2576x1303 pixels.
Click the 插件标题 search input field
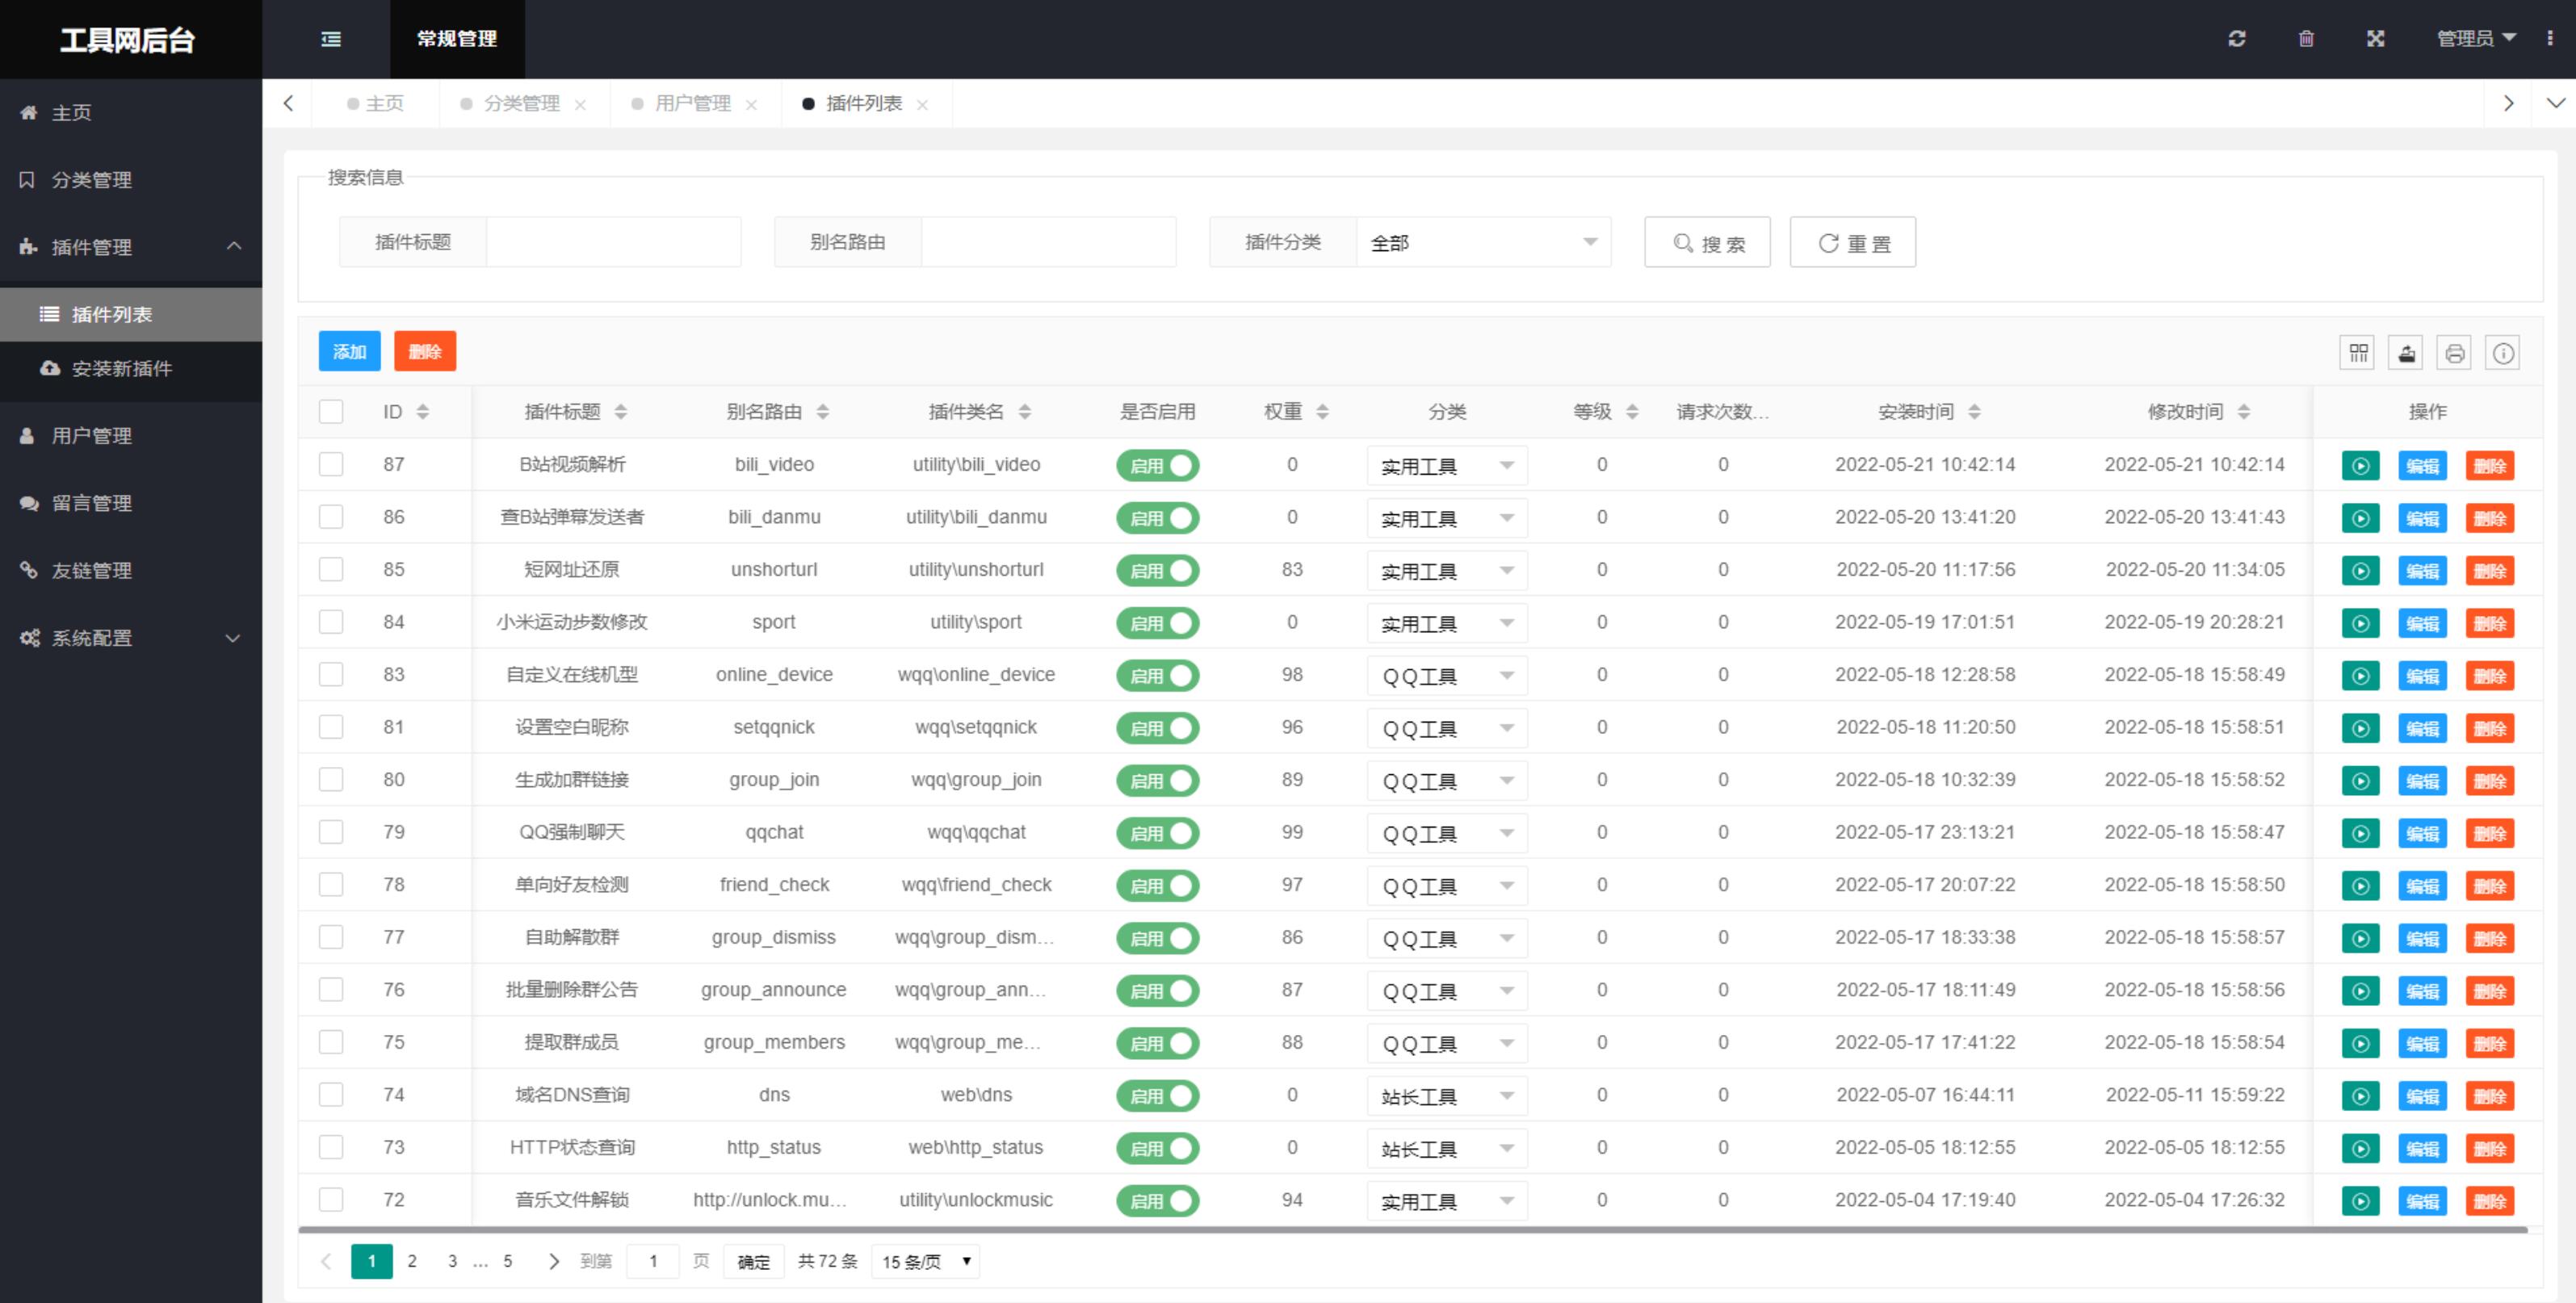coord(613,242)
